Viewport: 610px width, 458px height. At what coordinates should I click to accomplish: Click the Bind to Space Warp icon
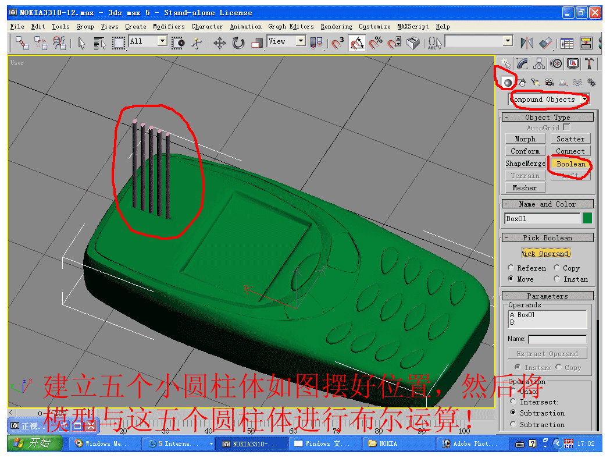coord(59,42)
